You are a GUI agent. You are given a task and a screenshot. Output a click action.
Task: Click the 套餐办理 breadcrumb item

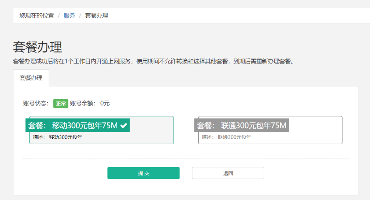(x=96, y=16)
